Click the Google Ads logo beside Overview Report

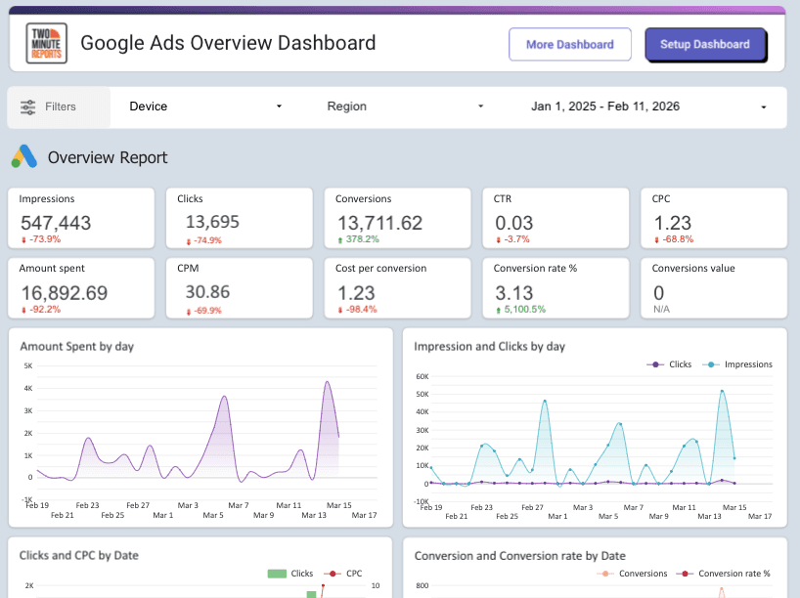point(24,156)
